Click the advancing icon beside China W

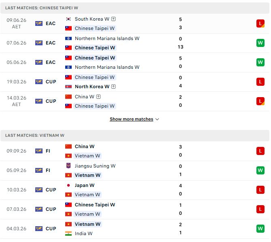pos(98,97)
